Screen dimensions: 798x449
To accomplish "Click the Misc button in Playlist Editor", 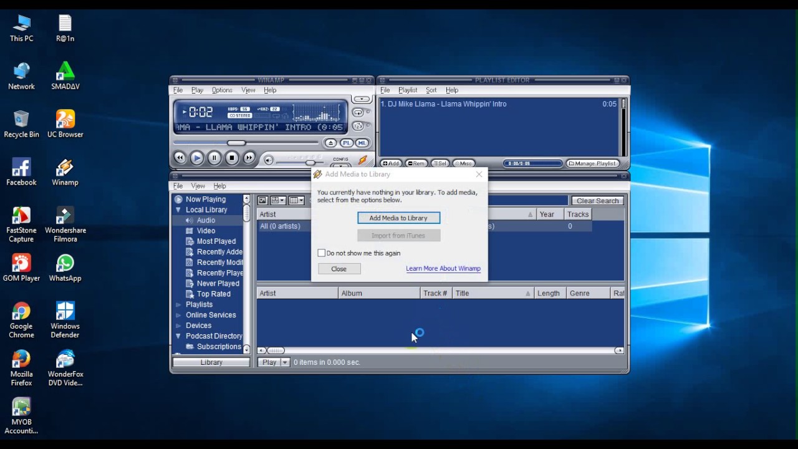I will (463, 163).
